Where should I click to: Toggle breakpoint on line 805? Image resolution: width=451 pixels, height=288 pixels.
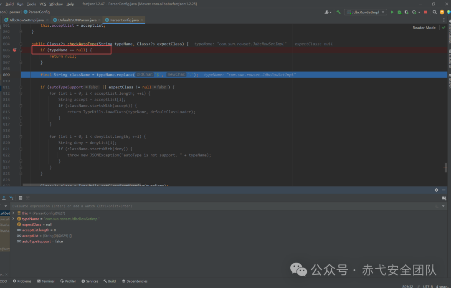(x=14, y=50)
